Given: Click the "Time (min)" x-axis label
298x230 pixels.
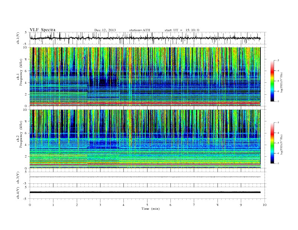Looking at the screenshot, I should [x=151, y=209].
